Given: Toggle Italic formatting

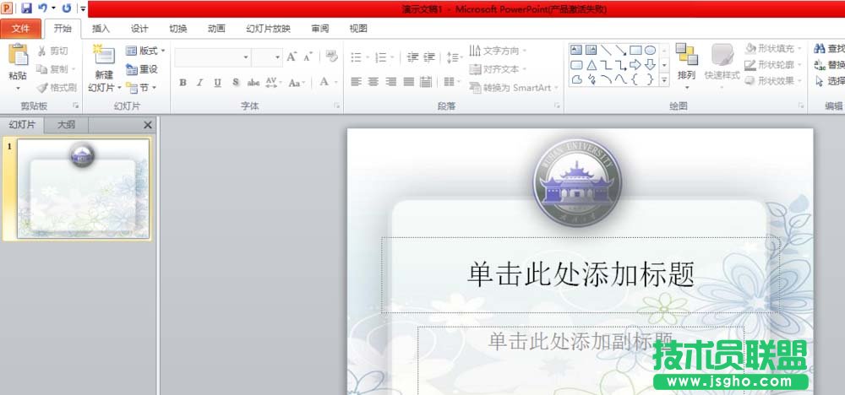Looking at the screenshot, I should [x=200, y=83].
